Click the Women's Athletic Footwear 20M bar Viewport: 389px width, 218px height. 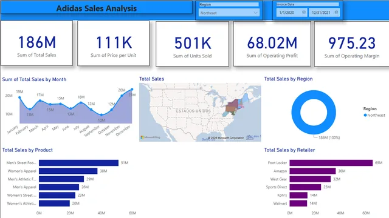(x=54, y=203)
